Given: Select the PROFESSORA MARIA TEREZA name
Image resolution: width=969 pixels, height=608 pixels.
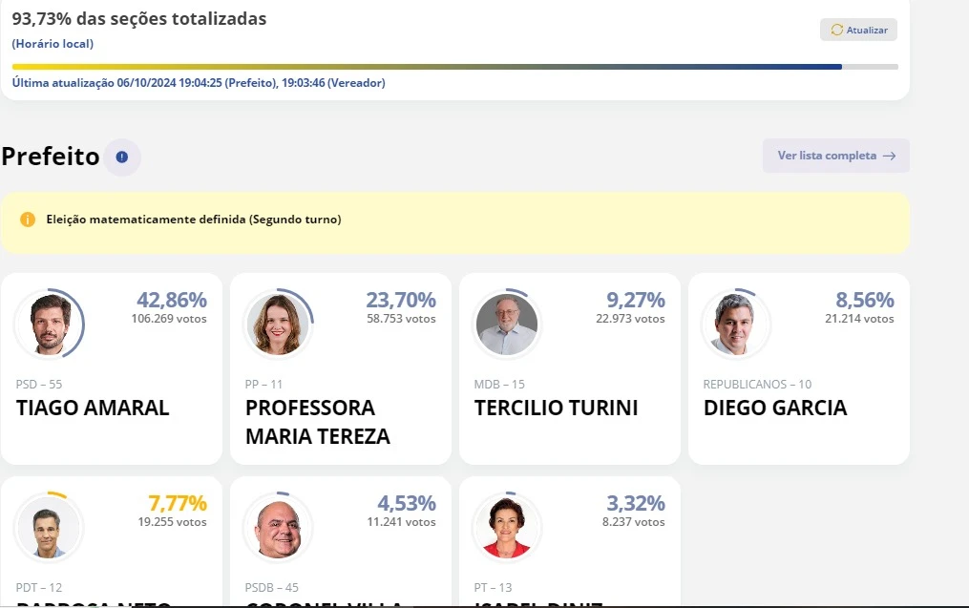Looking at the screenshot, I should (x=317, y=422).
